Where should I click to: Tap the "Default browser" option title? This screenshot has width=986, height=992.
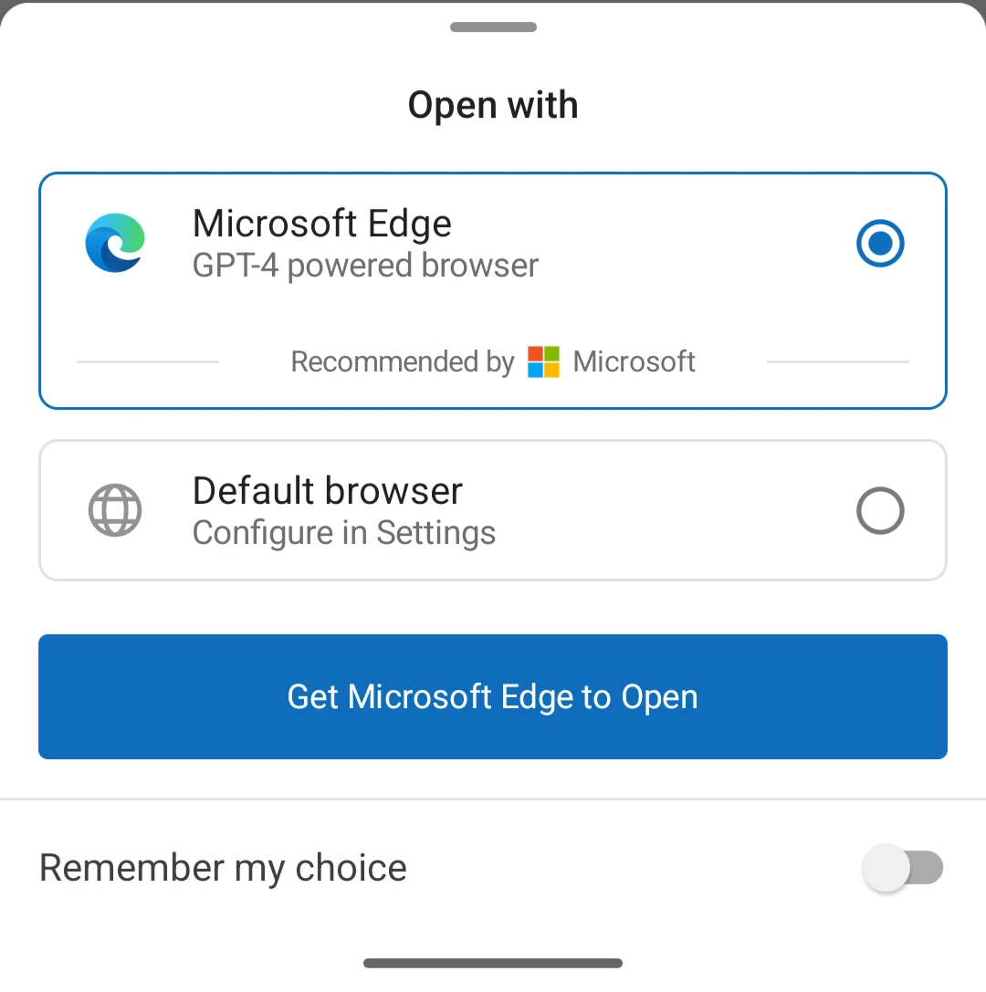(x=328, y=491)
